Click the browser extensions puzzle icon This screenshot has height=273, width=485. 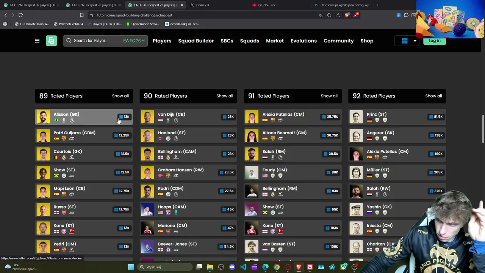406,15
